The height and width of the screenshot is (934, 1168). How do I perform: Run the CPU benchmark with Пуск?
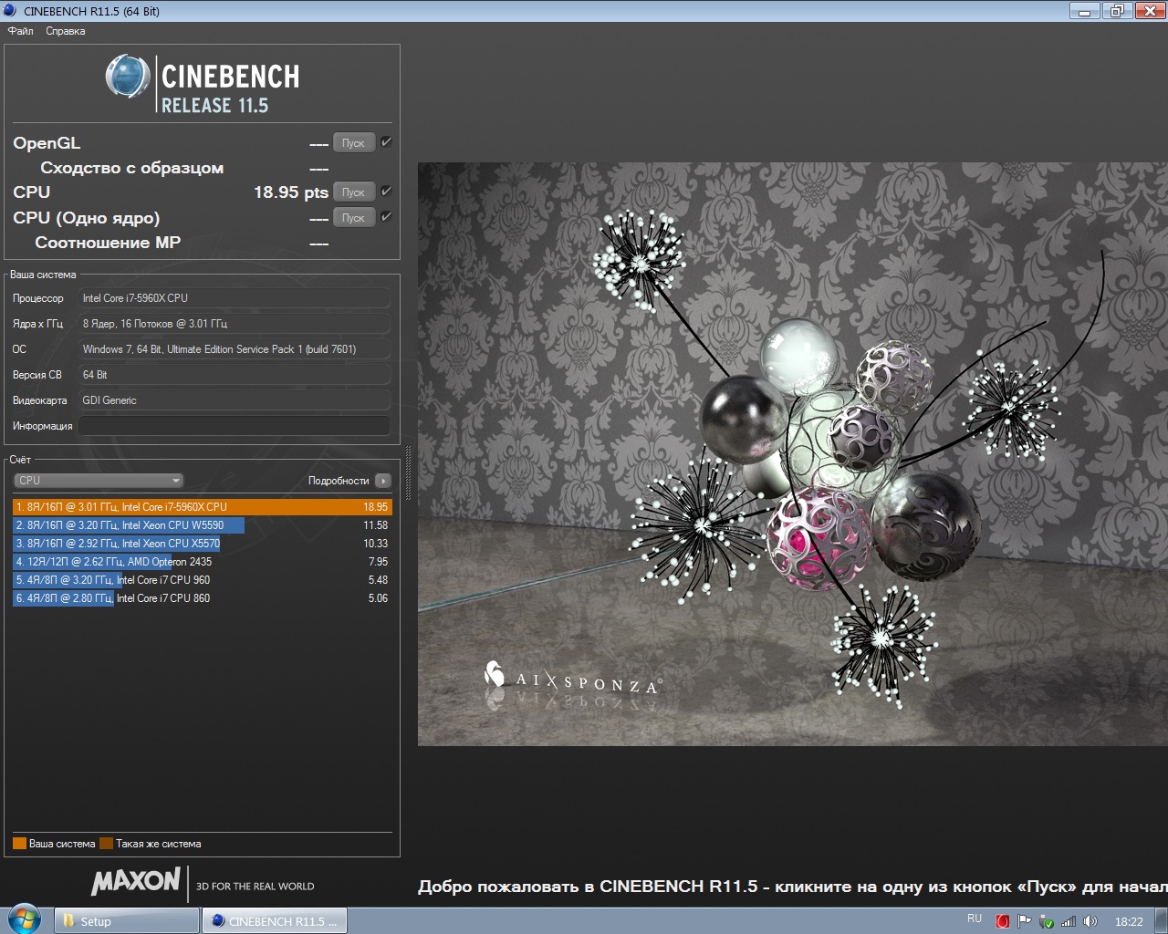(353, 192)
